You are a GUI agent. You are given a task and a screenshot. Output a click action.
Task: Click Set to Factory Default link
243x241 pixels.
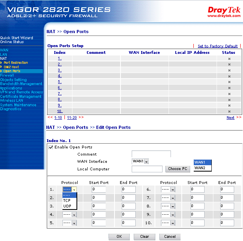pyautogui.click(x=218, y=46)
